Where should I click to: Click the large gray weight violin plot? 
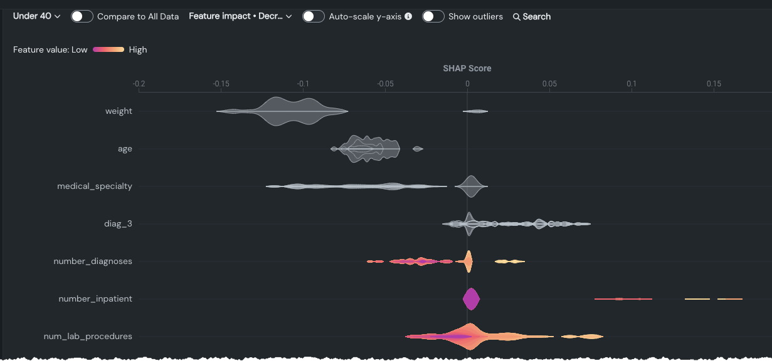[x=282, y=111]
